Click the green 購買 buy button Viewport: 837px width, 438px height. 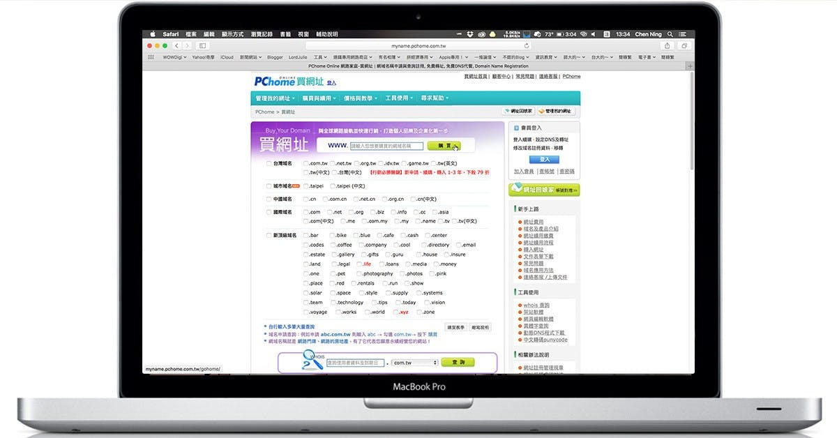tap(446, 146)
